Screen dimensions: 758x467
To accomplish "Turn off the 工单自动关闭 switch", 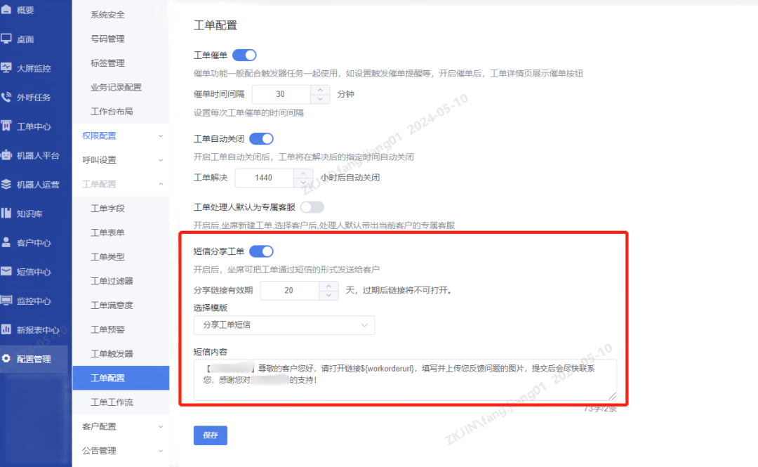I will (x=261, y=139).
